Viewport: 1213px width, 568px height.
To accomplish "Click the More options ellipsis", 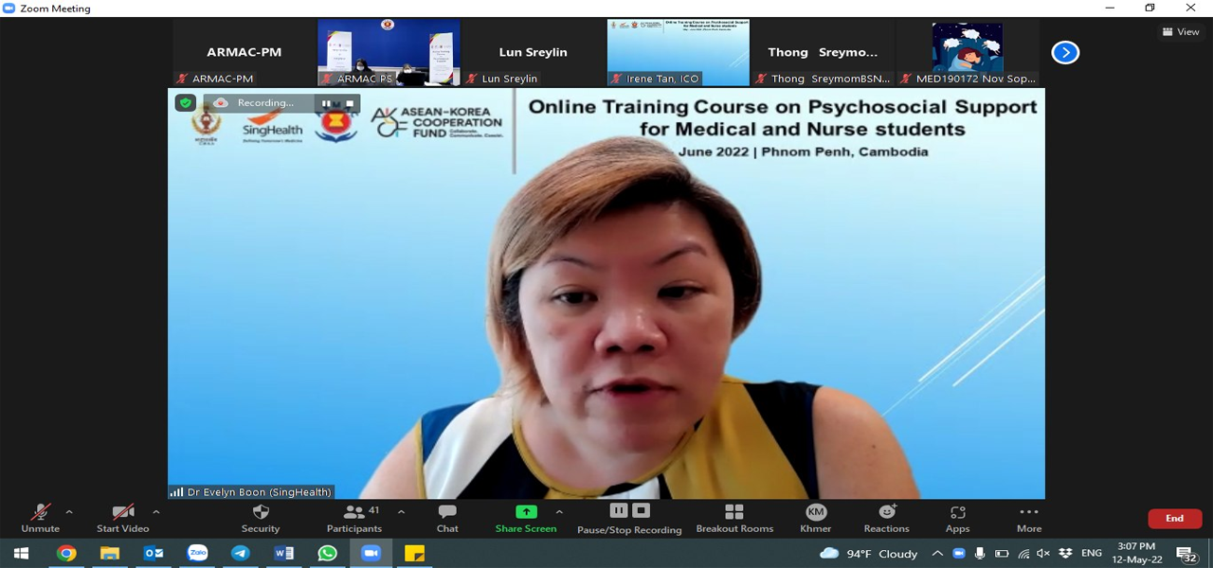I will click(1028, 518).
